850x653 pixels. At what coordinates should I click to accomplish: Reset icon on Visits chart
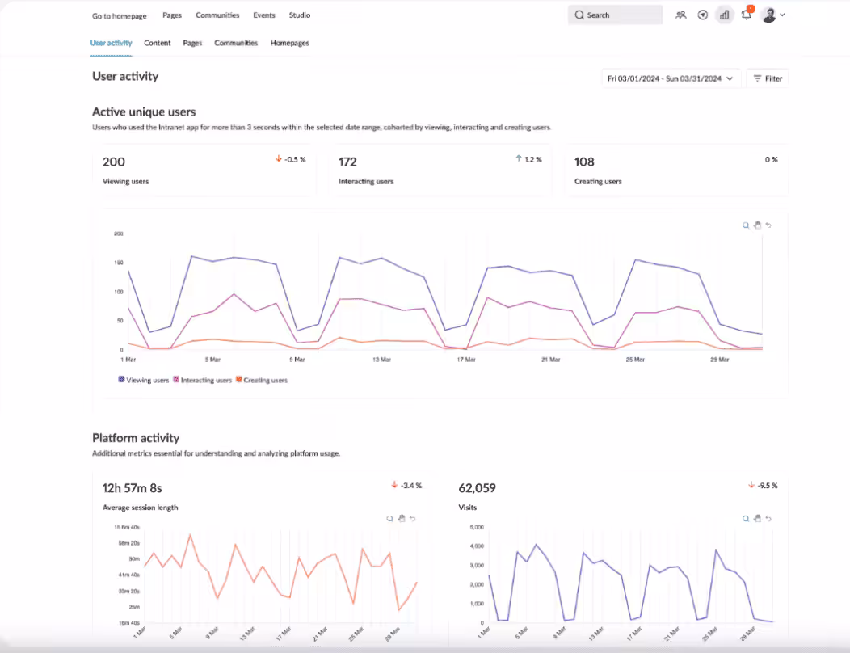768,519
